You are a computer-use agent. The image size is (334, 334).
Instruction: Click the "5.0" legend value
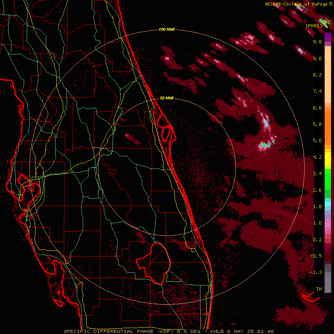[x=317, y=141]
